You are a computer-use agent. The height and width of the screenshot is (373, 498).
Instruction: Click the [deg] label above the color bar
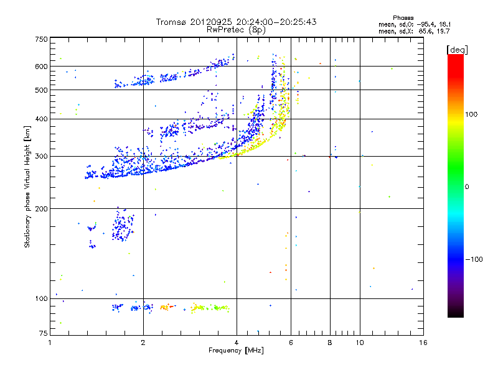pyautogui.click(x=457, y=50)
